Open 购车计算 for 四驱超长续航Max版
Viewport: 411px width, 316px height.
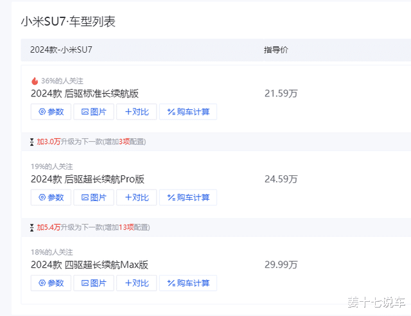(x=188, y=283)
